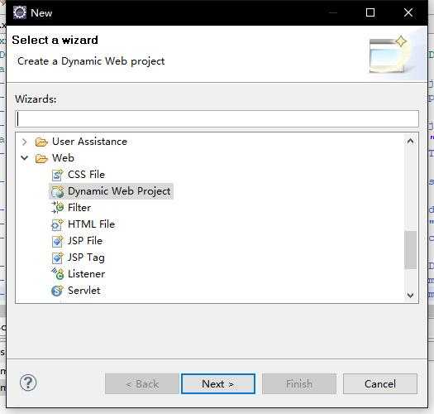Screen dimensions: 434x414
Task: Collapse the Web folder
Action: (24, 158)
